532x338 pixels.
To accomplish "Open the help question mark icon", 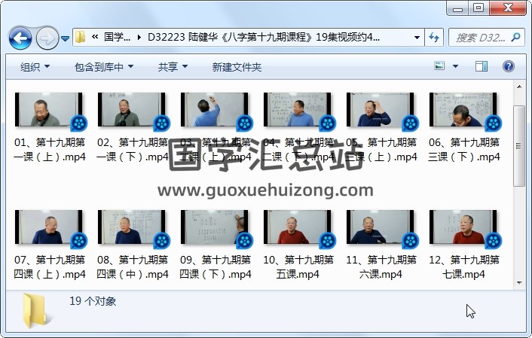I will pos(508,66).
